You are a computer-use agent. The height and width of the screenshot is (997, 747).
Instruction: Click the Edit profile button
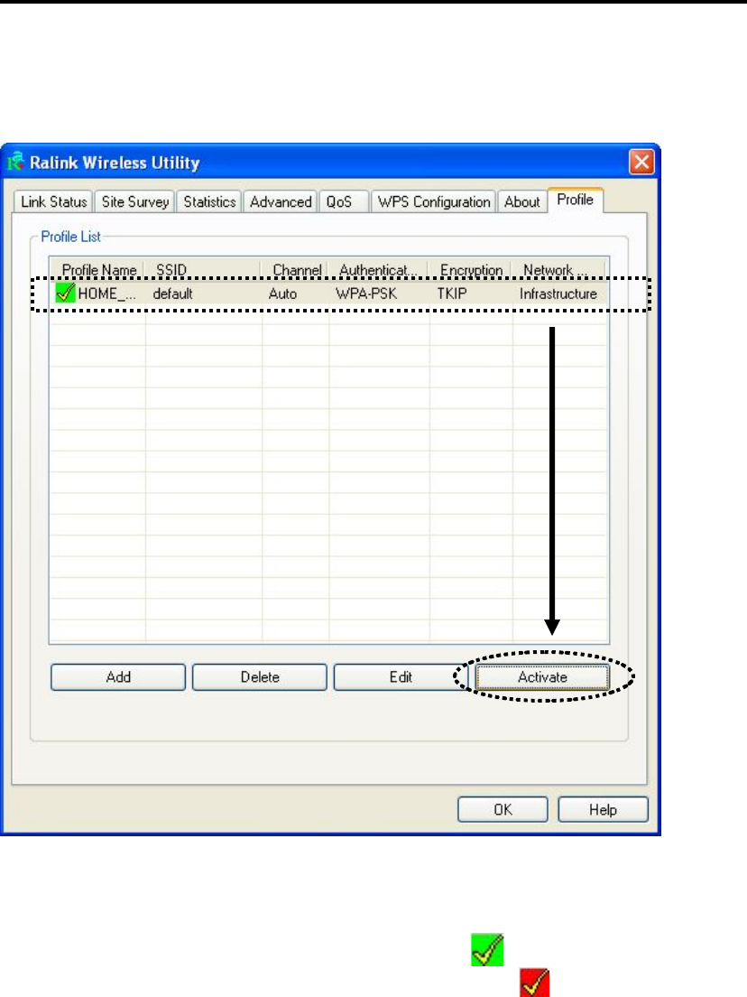pyautogui.click(x=401, y=677)
